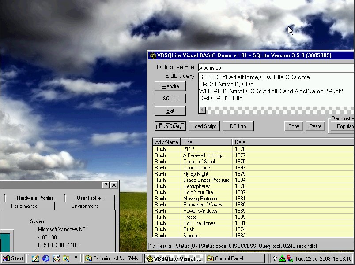Image resolution: width=355 pixels, height=265 pixels.
Task: Click the Database File field Albums.db
Action: (x=276, y=68)
